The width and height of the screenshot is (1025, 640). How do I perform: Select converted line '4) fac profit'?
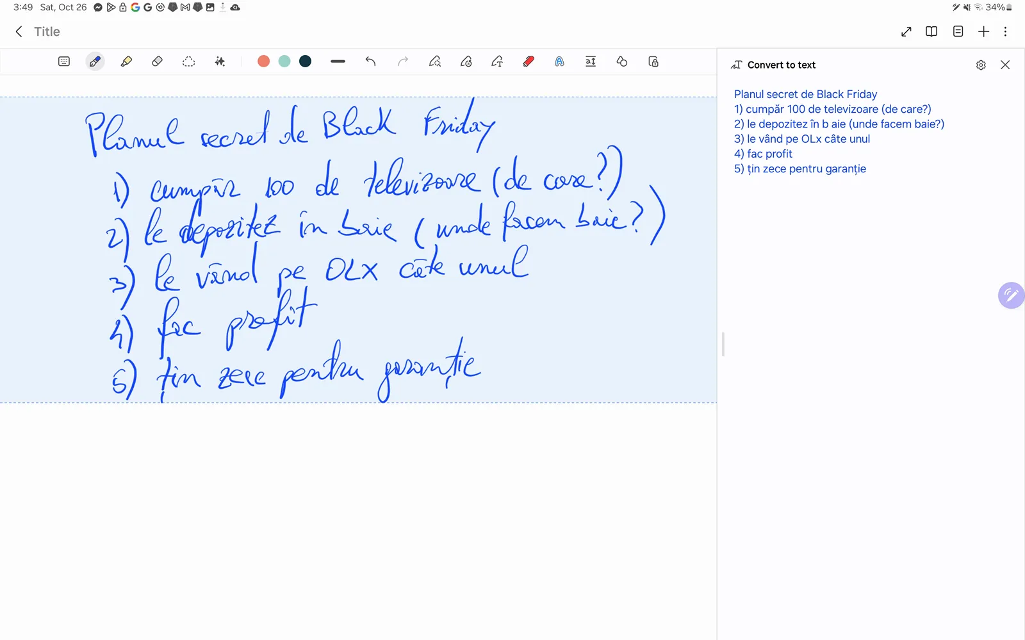pyautogui.click(x=763, y=154)
